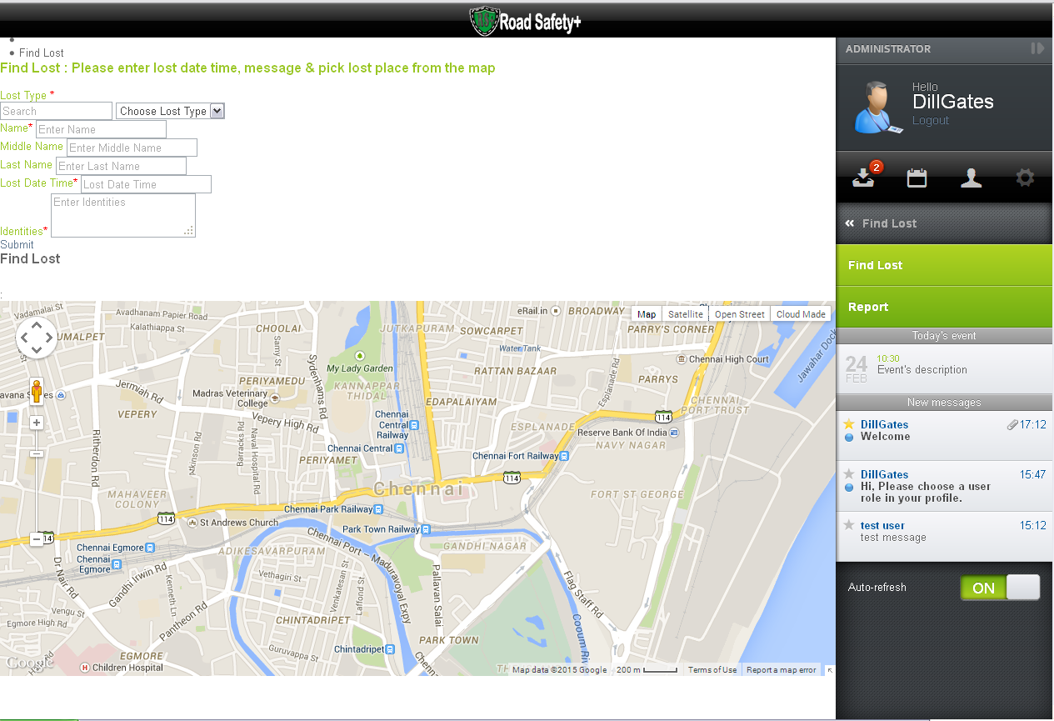This screenshot has height=721, width=1054.
Task: Pan the map upward
Action: [37, 326]
